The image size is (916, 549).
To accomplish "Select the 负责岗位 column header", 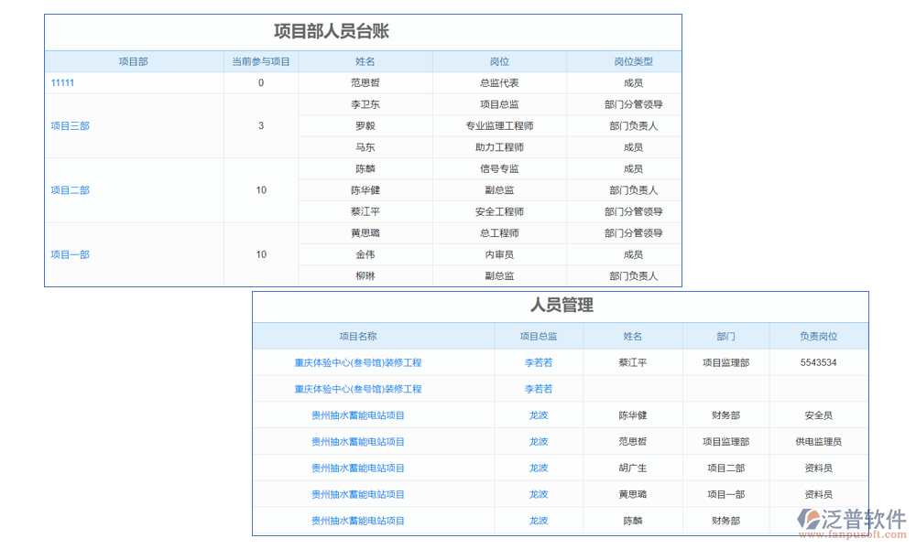I will (818, 336).
